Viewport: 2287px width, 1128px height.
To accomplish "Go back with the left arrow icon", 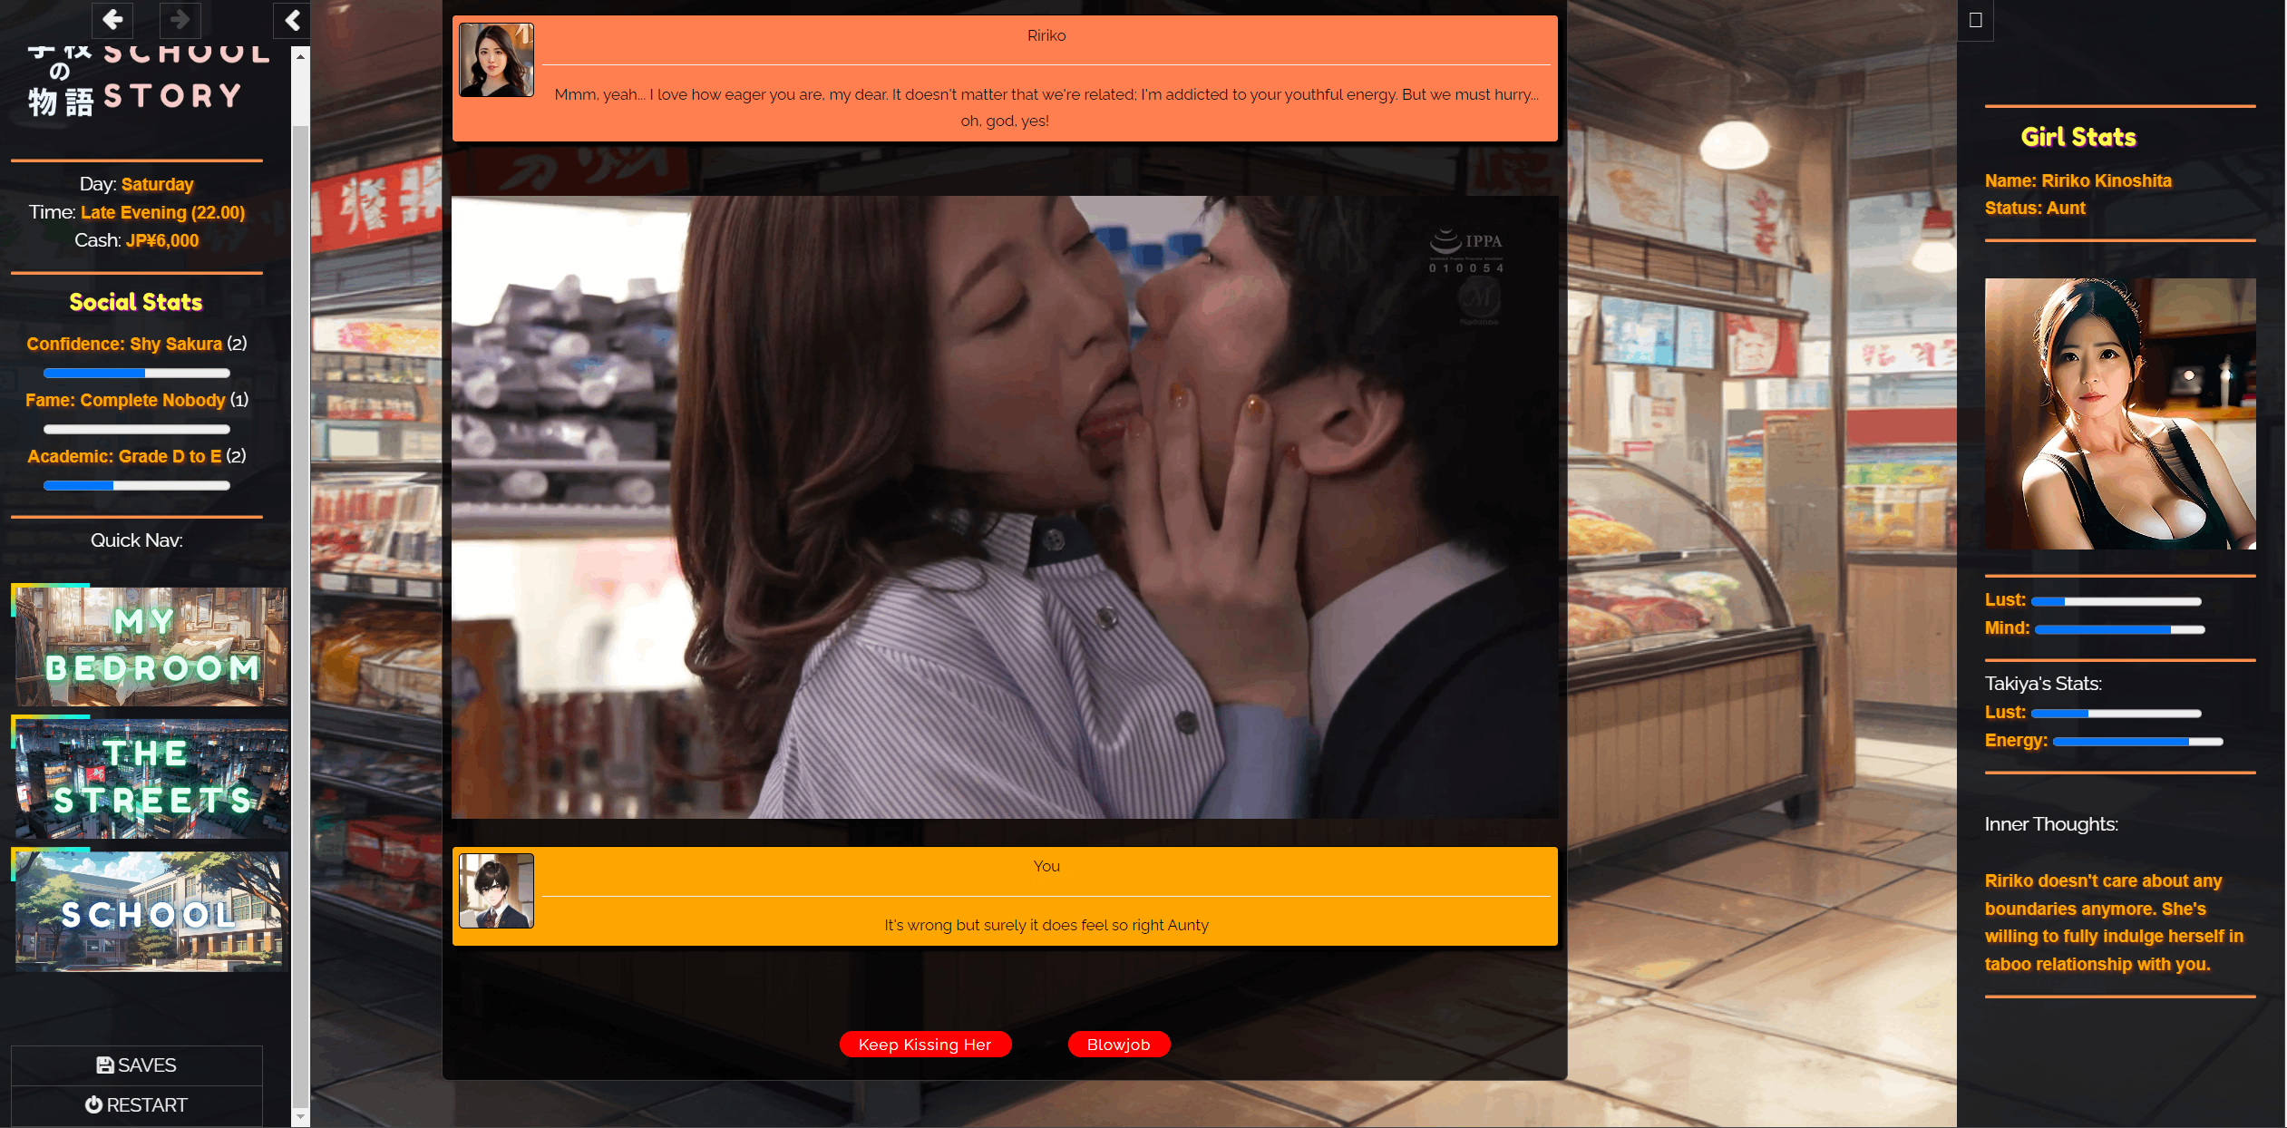I will (112, 19).
